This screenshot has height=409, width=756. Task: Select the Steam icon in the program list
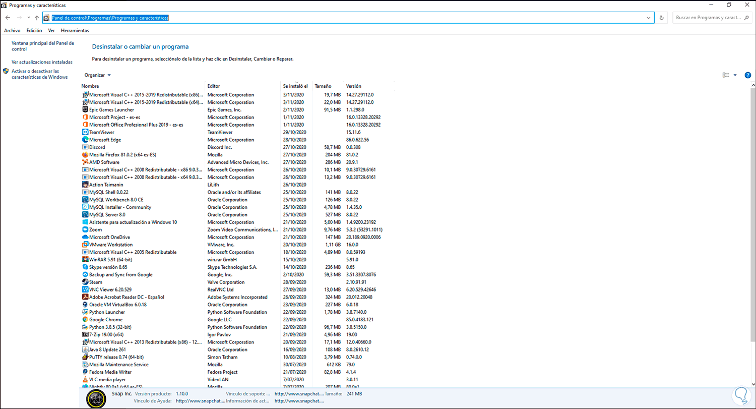(85, 282)
